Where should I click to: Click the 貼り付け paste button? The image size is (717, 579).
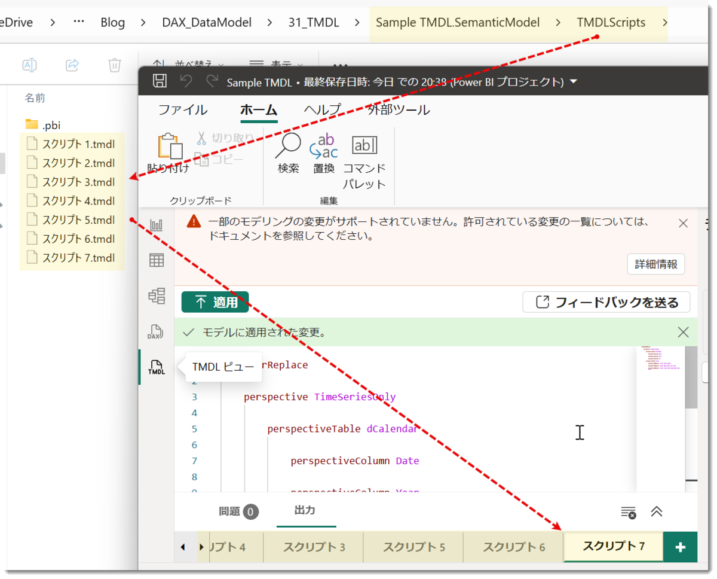coord(168,153)
